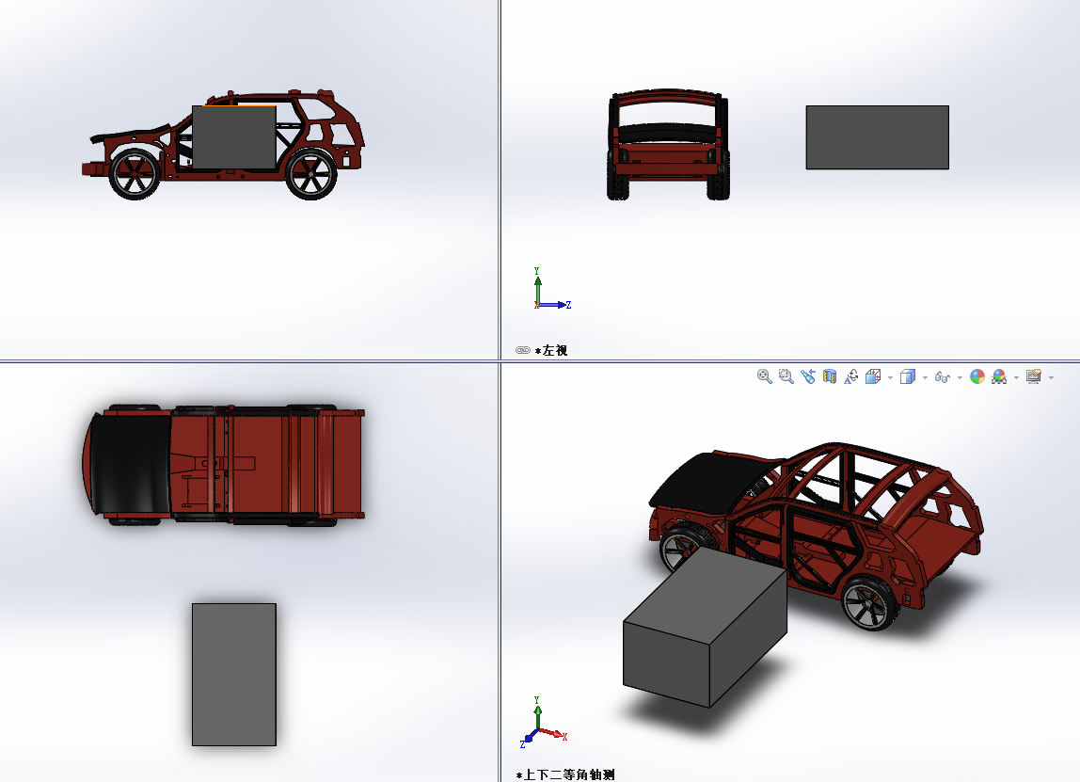Click the *左视 view label
Screen dimensions: 1080x782
[x=551, y=350]
